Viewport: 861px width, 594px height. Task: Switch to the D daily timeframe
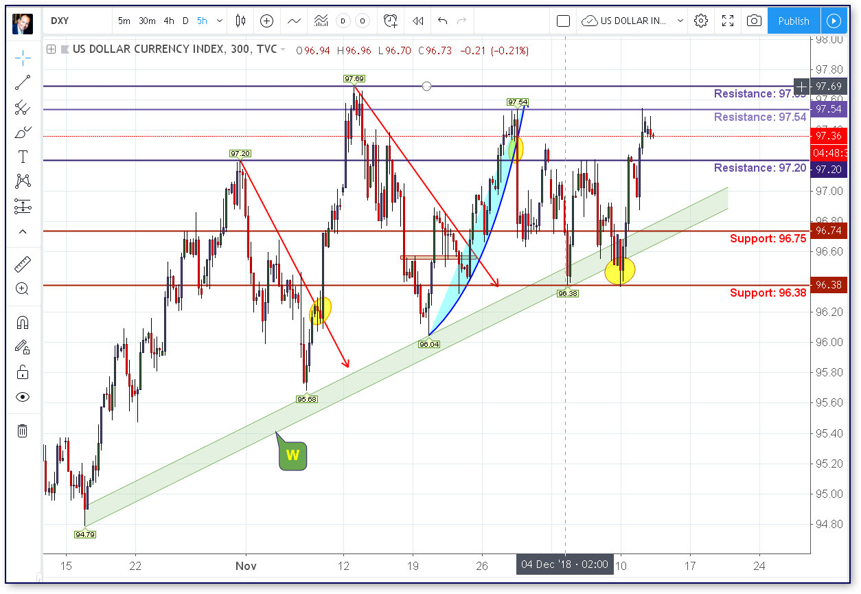pyautogui.click(x=185, y=21)
